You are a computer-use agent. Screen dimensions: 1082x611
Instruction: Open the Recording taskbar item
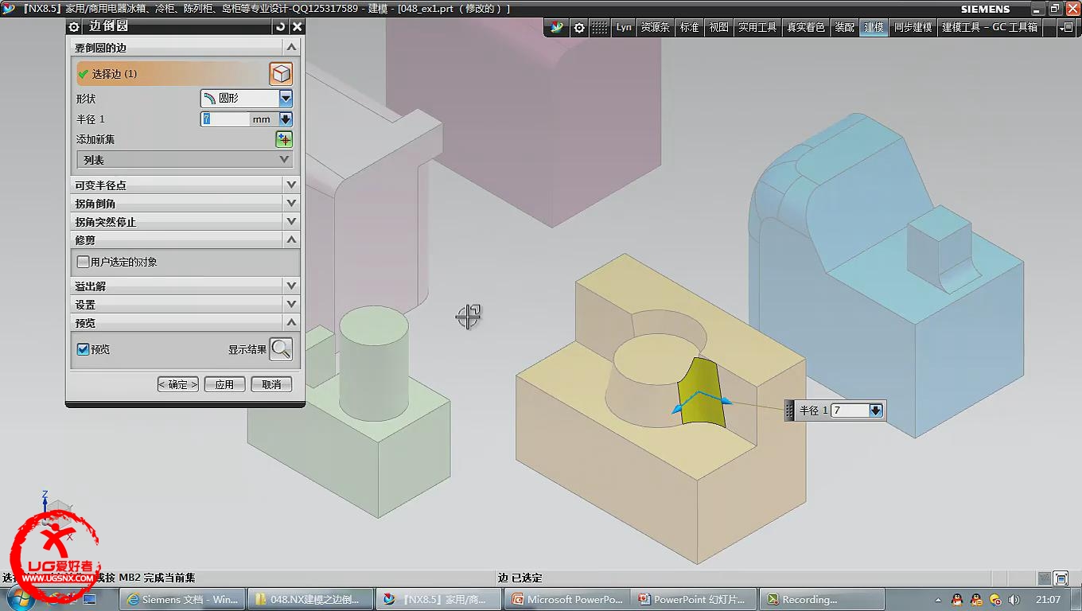pyautogui.click(x=821, y=599)
